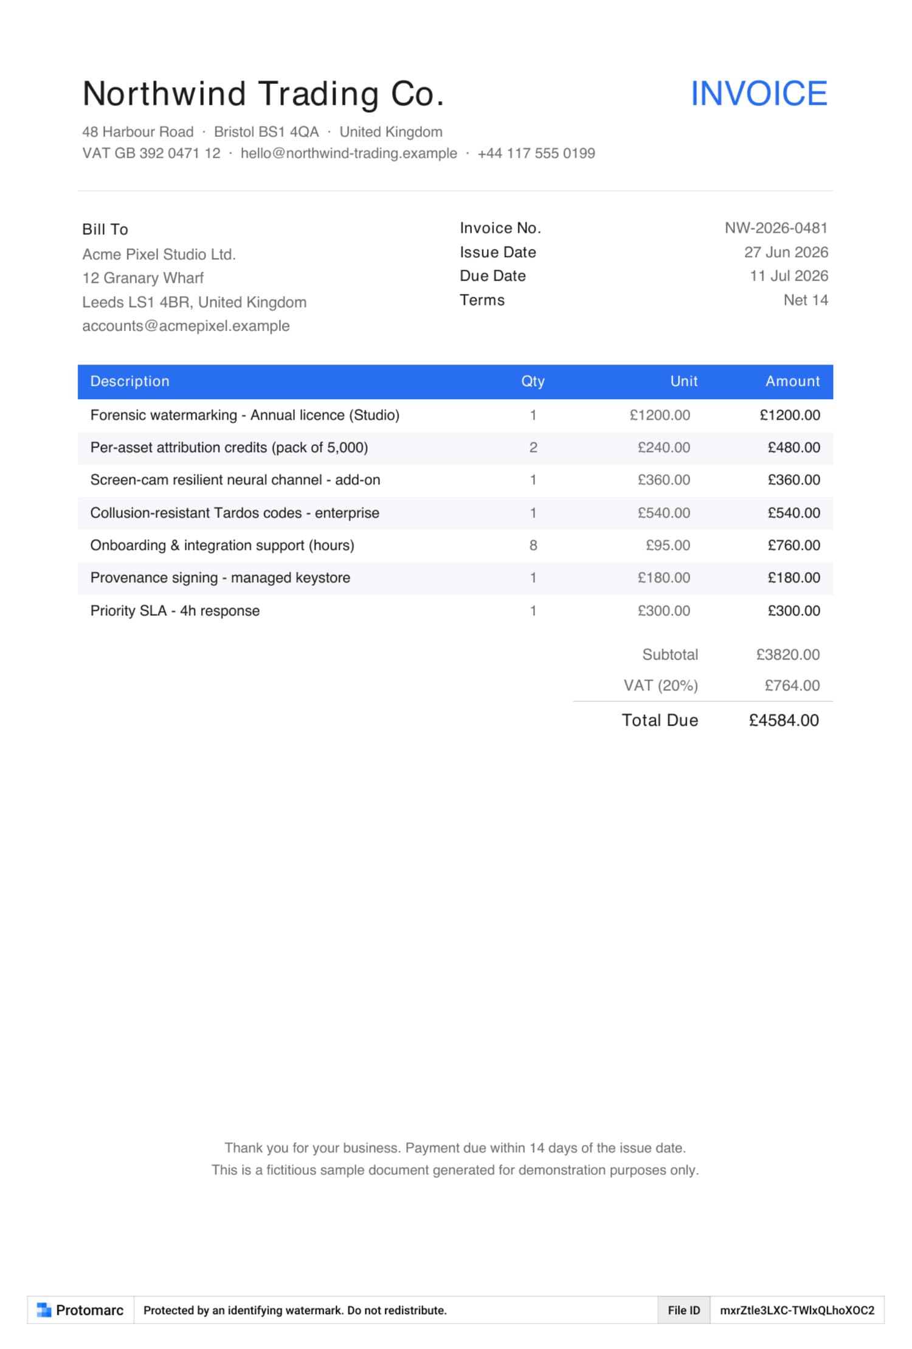Screen dimensions: 912x1349
Task: Click the due date 11 Jul 2026
Action: pos(789,276)
